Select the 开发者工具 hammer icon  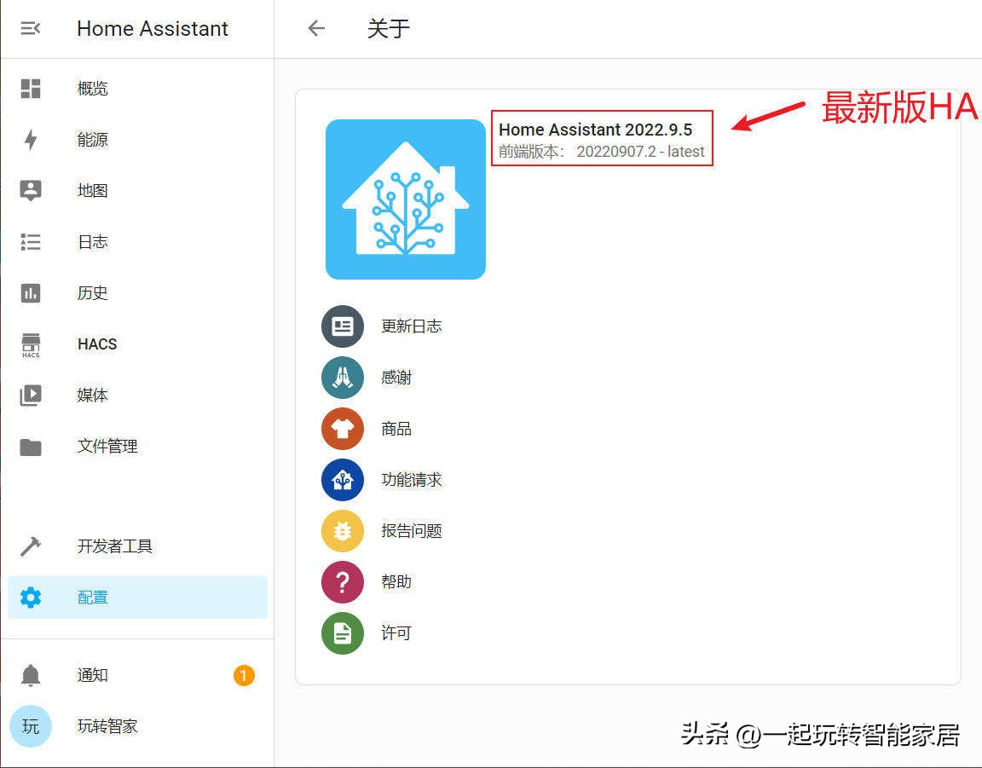30,546
